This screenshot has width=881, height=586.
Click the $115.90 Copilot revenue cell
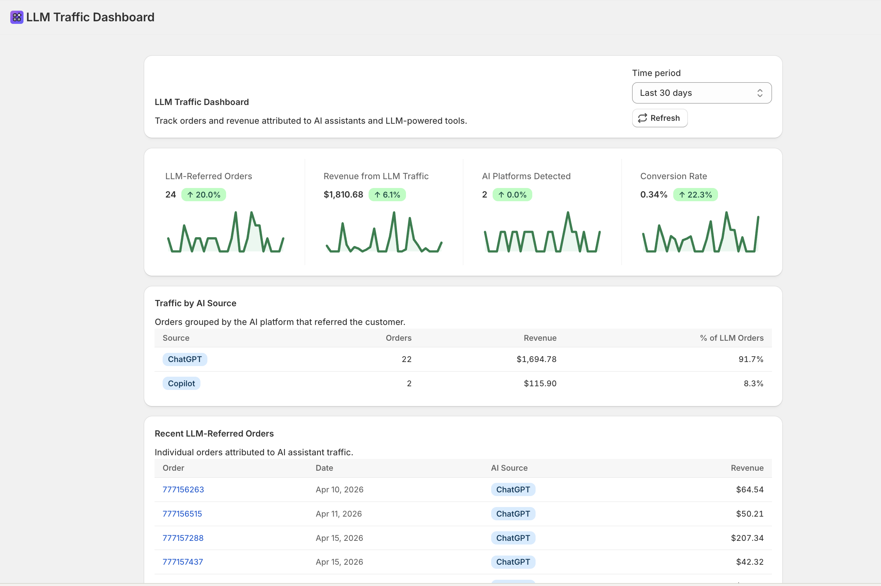pos(540,383)
